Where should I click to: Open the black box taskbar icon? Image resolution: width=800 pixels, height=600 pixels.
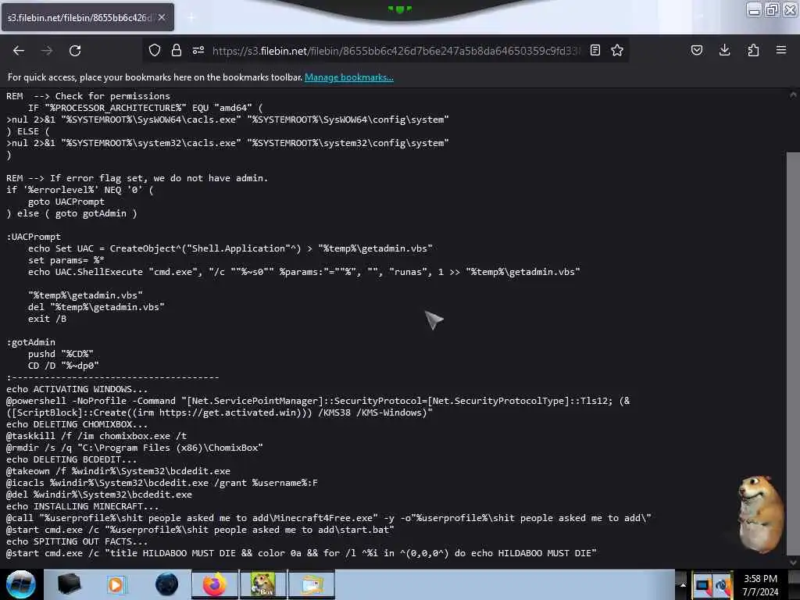tap(69, 584)
